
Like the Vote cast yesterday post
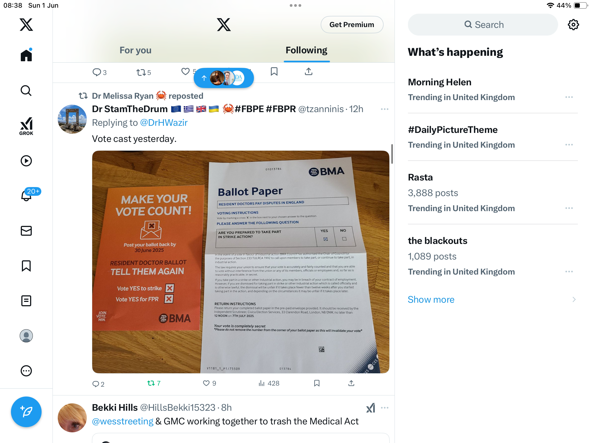[210, 383]
